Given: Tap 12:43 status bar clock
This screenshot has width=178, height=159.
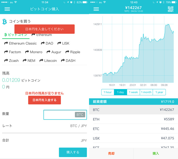Looking at the screenshot, I should click(x=134, y=2).
